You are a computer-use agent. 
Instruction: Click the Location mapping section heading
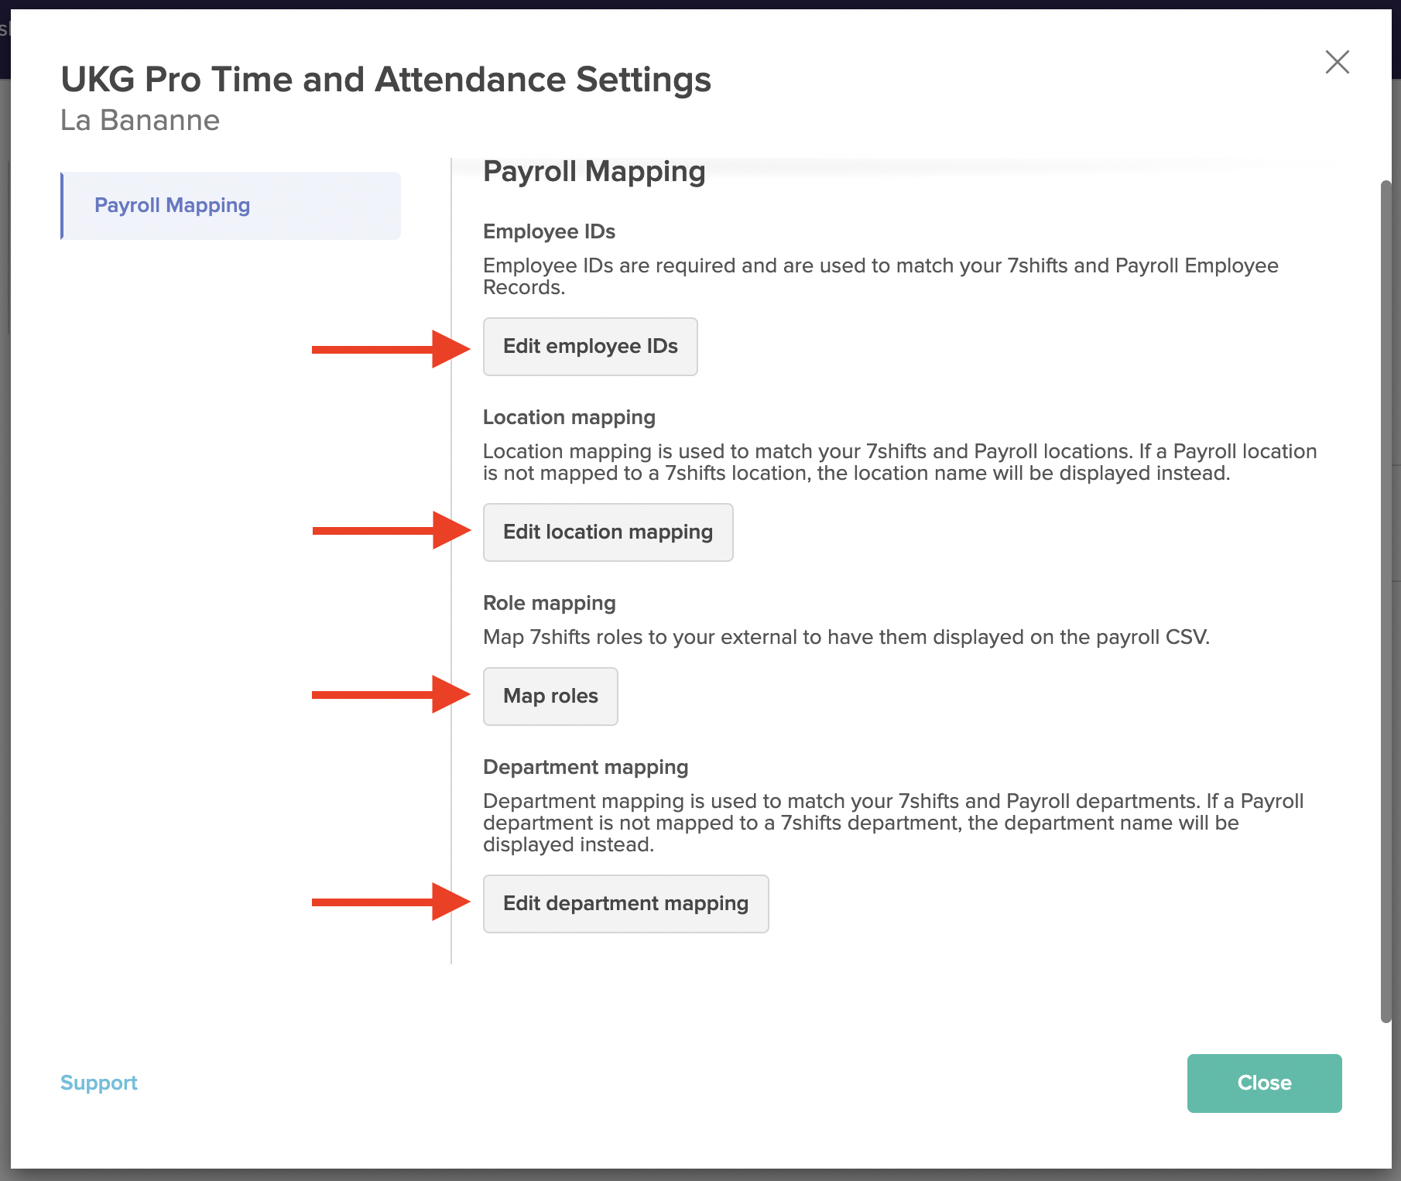569,417
